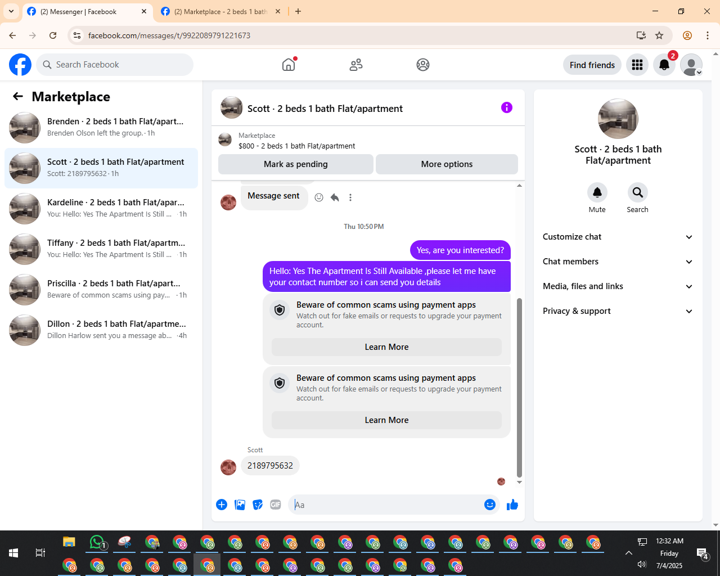Switch to the Marketplace - 2 beds tab

220,11
